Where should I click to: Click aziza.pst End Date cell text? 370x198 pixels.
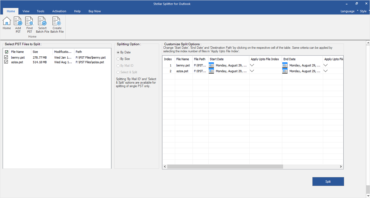pyautogui.click(x=305, y=71)
